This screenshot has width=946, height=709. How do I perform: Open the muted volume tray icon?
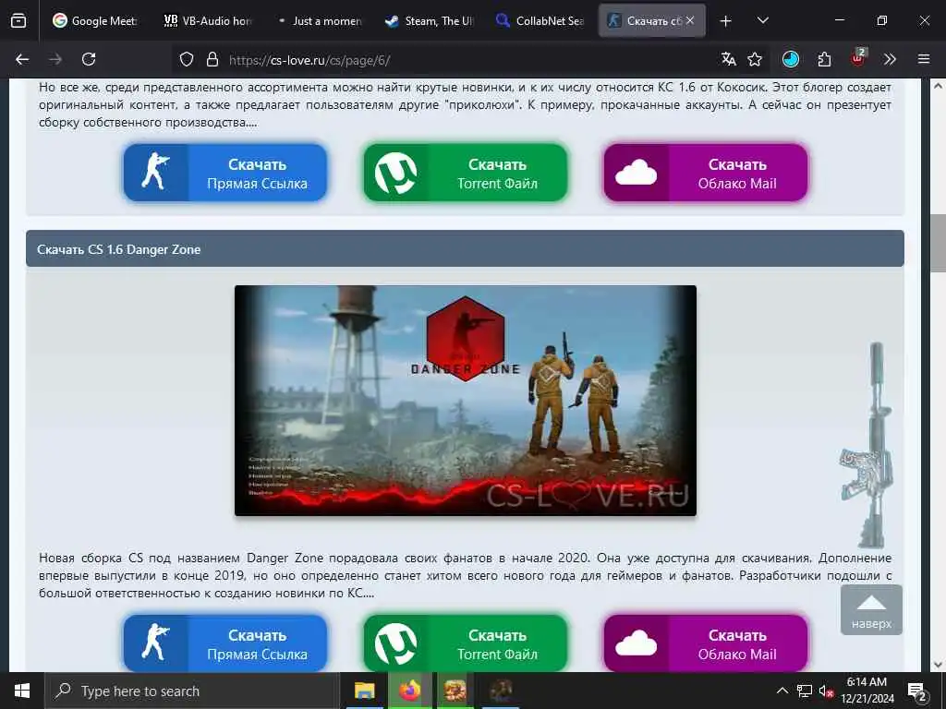(825, 691)
